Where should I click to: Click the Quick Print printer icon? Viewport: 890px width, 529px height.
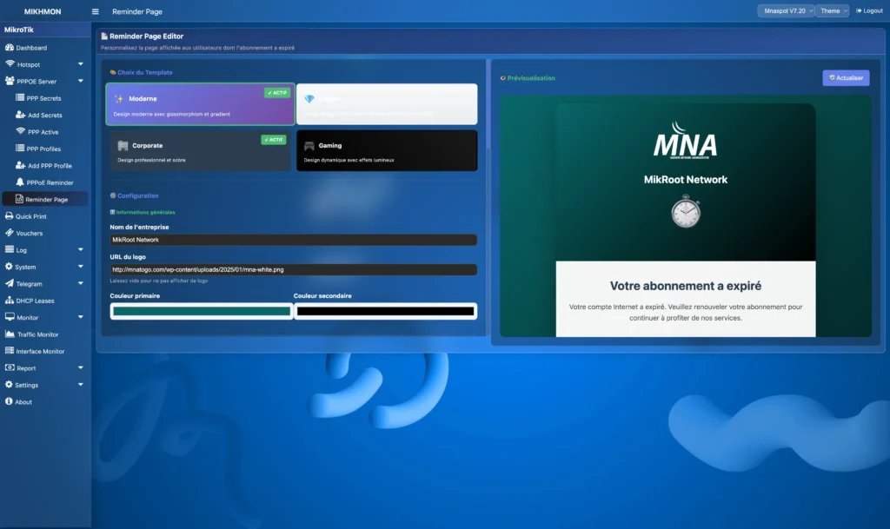point(10,216)
